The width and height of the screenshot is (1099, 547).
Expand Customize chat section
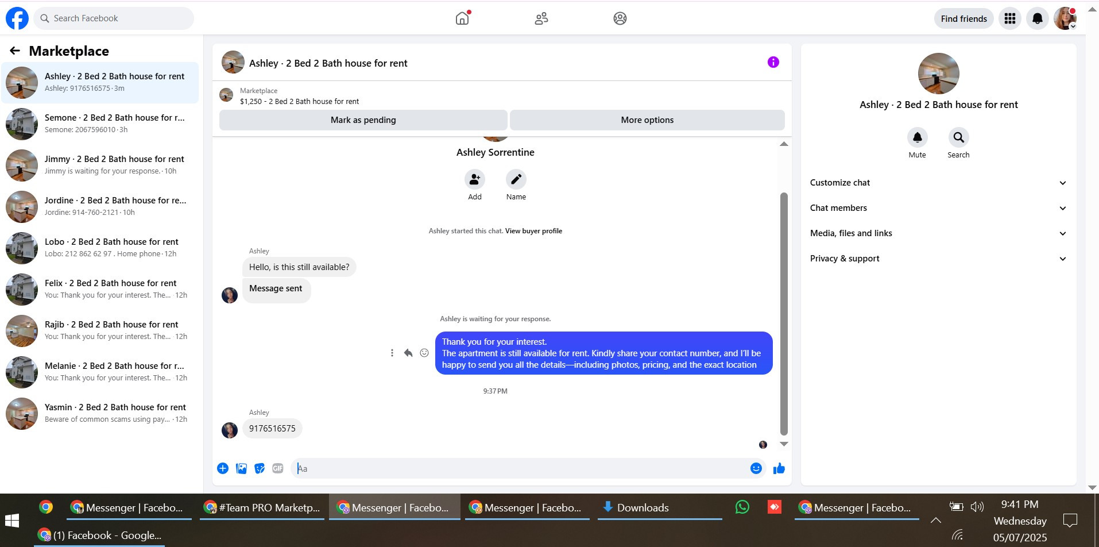938,183
